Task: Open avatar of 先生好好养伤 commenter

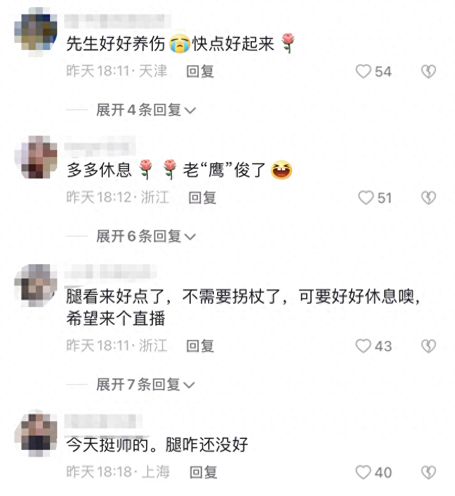Action: (x=36, y=32)
